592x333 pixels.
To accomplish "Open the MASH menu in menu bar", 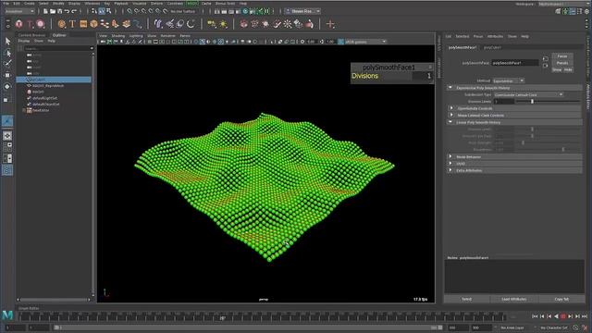I will coord(192,4).
